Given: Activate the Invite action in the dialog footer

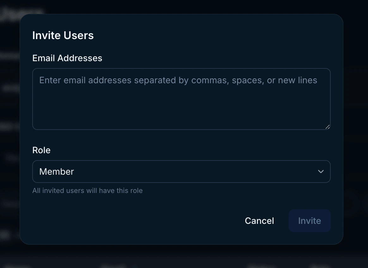Looking at the screenshot, I should [309, 221].
